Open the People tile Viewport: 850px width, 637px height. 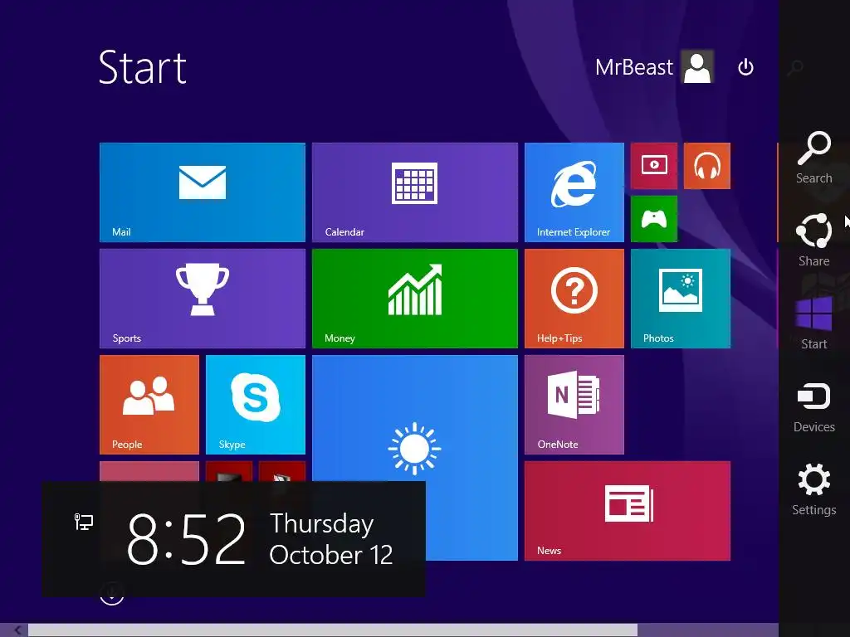(x=149, y=405)
